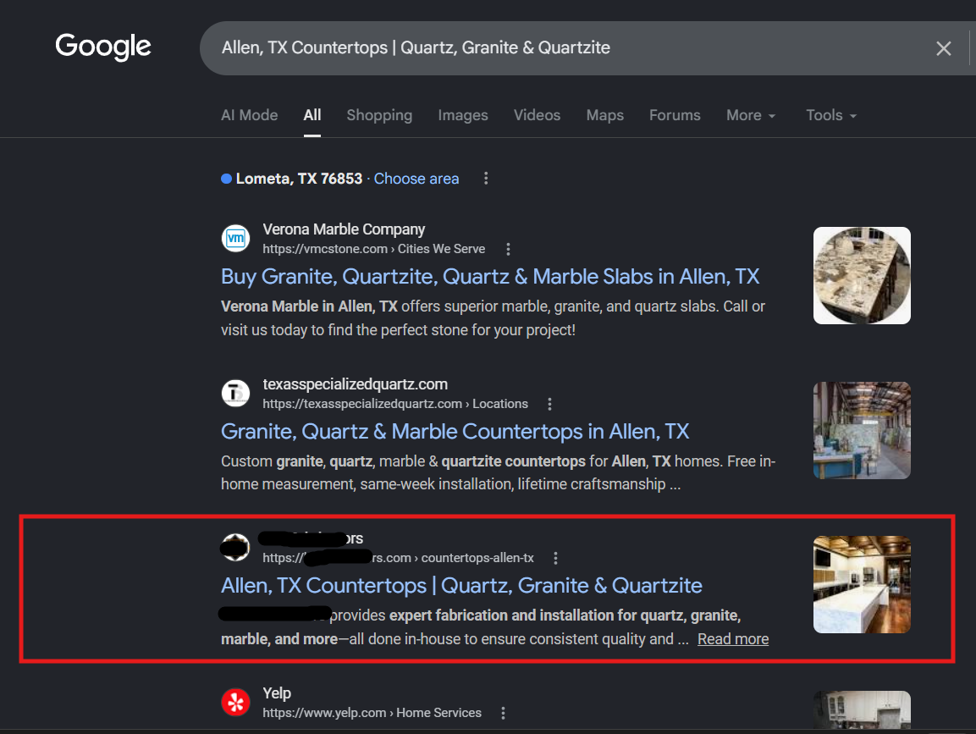Click the Choose area link
The image size is (976, 734).
[416, 179]
